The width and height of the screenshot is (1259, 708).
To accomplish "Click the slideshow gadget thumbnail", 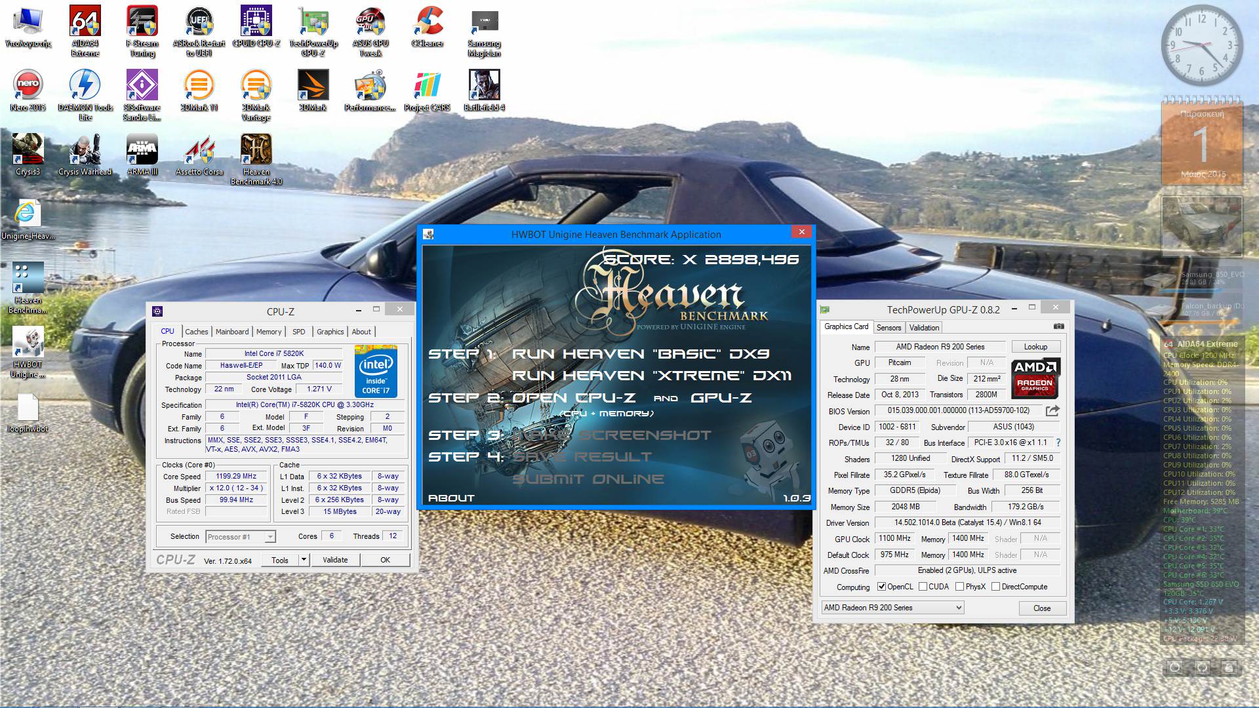I will pos(1202,226).
